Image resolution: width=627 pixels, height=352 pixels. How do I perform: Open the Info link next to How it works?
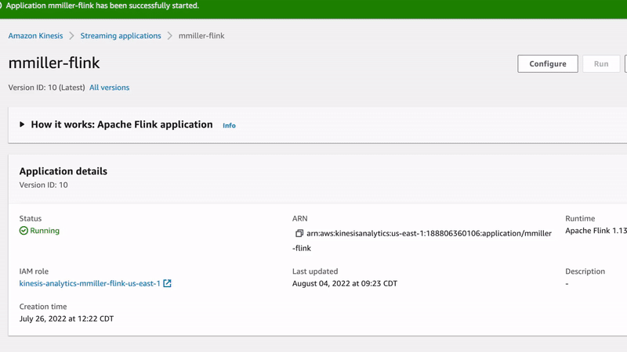click(229, 125)
